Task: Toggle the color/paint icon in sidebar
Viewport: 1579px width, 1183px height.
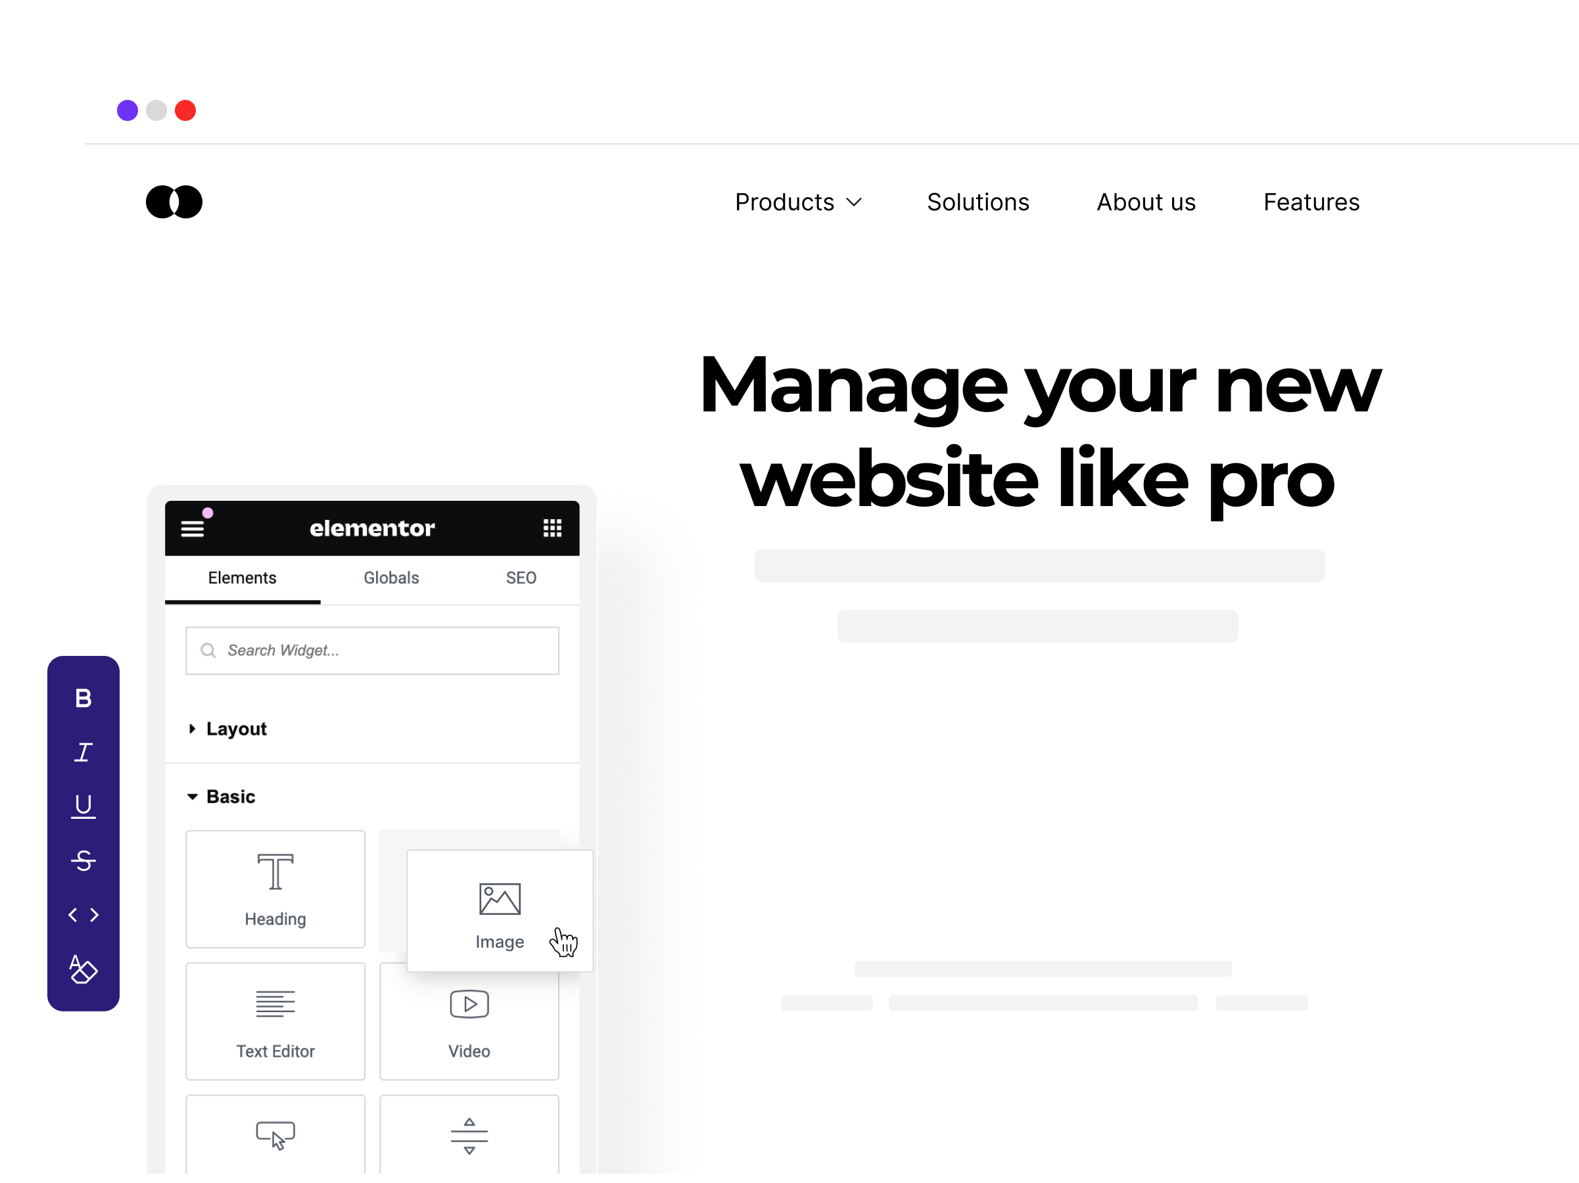Action: [83, 969]
